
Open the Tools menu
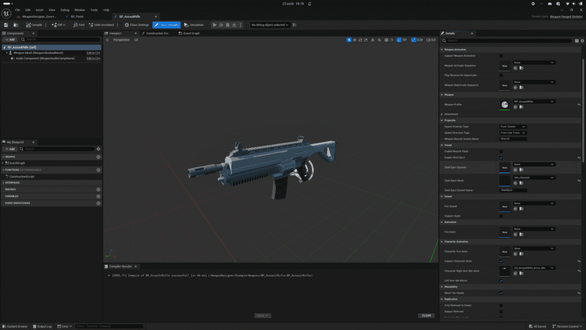[94, 10]
